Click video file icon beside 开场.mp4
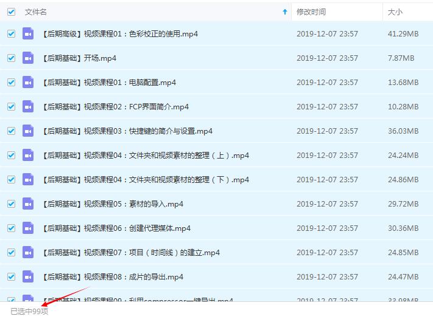Viewport: 433px width, 322px height. pyautogui.click(x=28, y=58)
